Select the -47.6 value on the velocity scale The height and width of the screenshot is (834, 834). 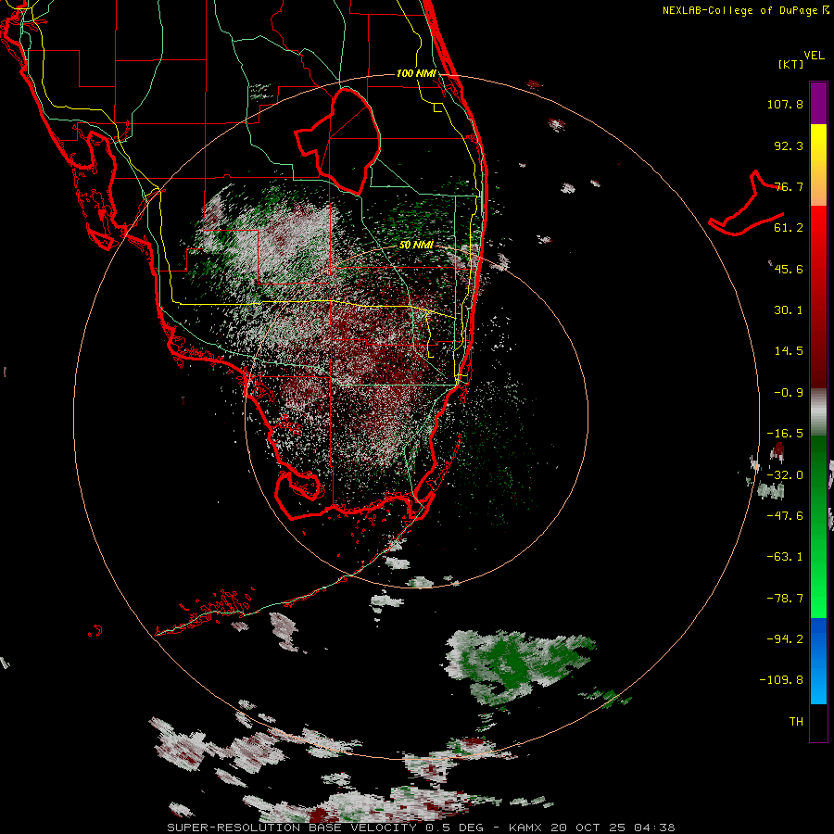click(x=785, y=516)
